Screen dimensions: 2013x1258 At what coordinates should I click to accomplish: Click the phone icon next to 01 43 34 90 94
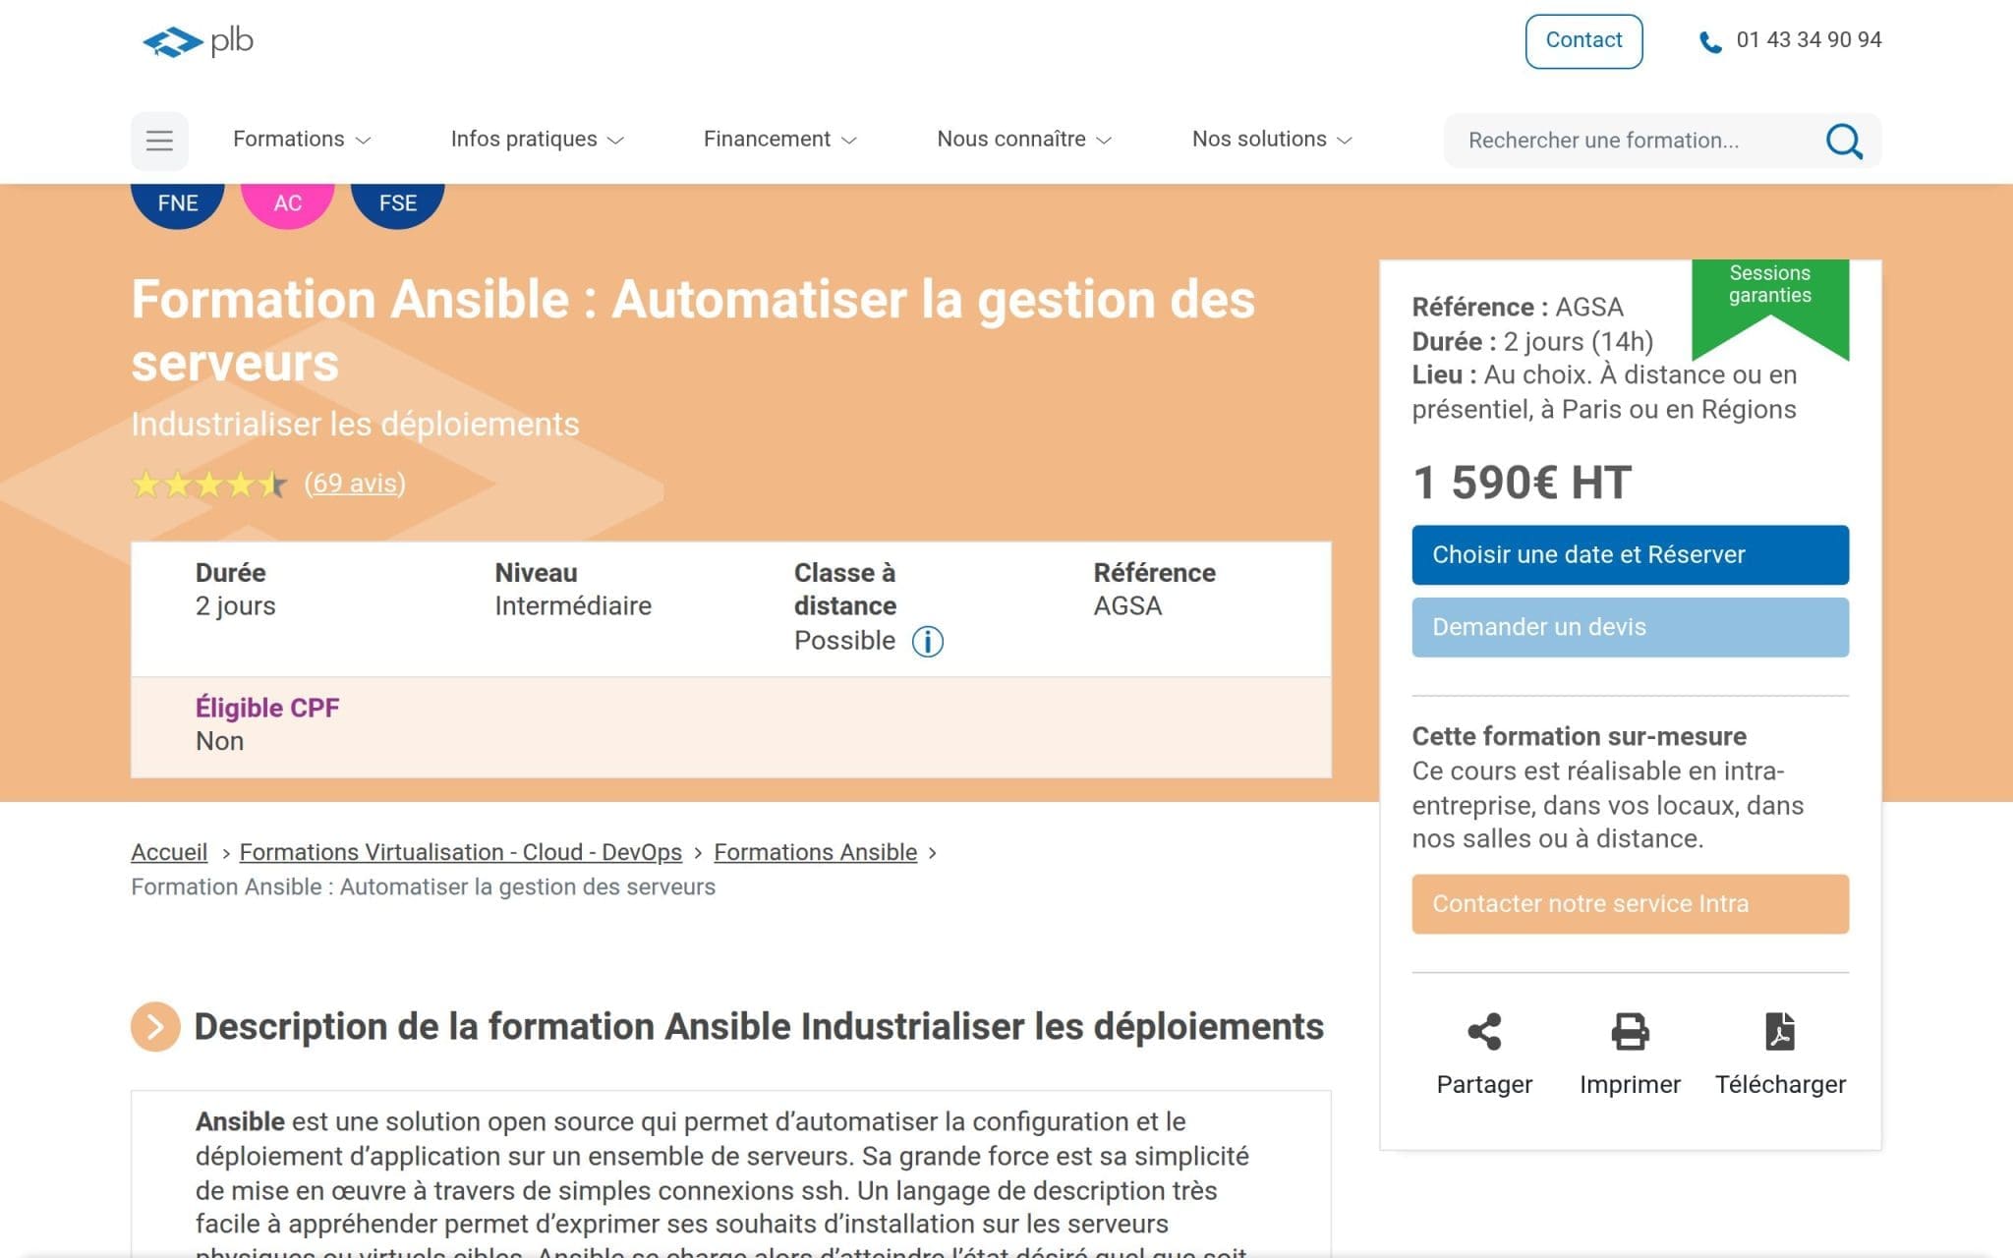(1708, 40)
